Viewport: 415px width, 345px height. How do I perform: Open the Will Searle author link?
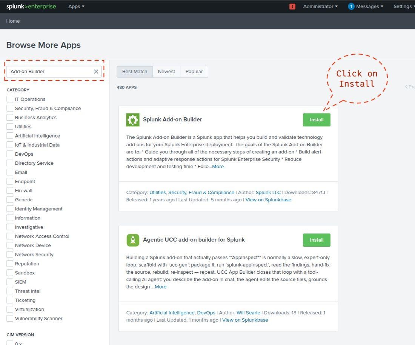(248, 313)
